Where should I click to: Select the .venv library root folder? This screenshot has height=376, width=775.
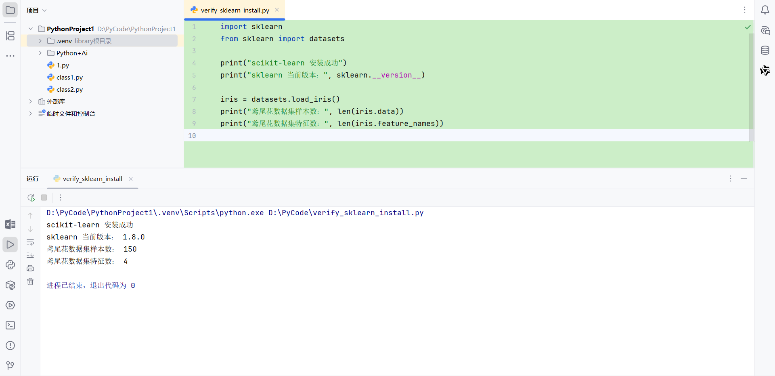click(102, 41)
